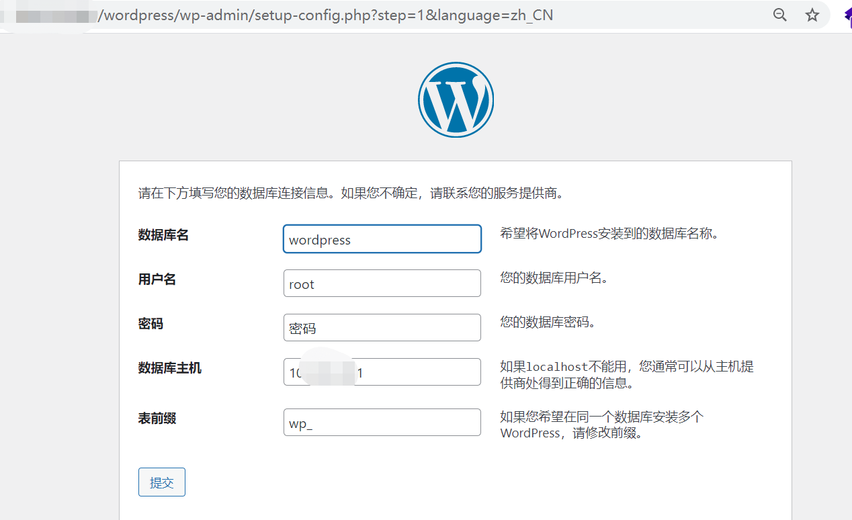Click the hint 希望将WordPress安装到的数据库名称
This screenshot has width=852, height=520.
click(610, 234)
